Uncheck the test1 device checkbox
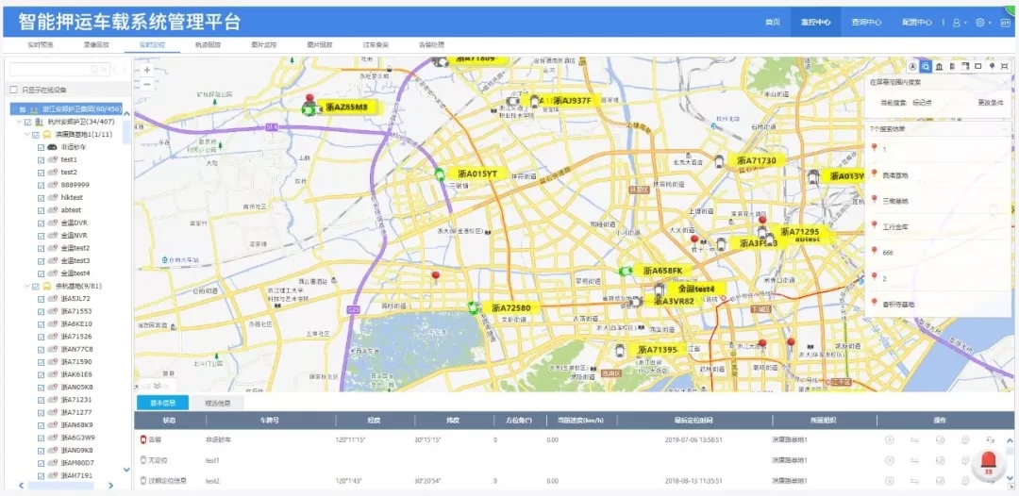The height and width of the screenshot is (496, 1019). (41, 159)
